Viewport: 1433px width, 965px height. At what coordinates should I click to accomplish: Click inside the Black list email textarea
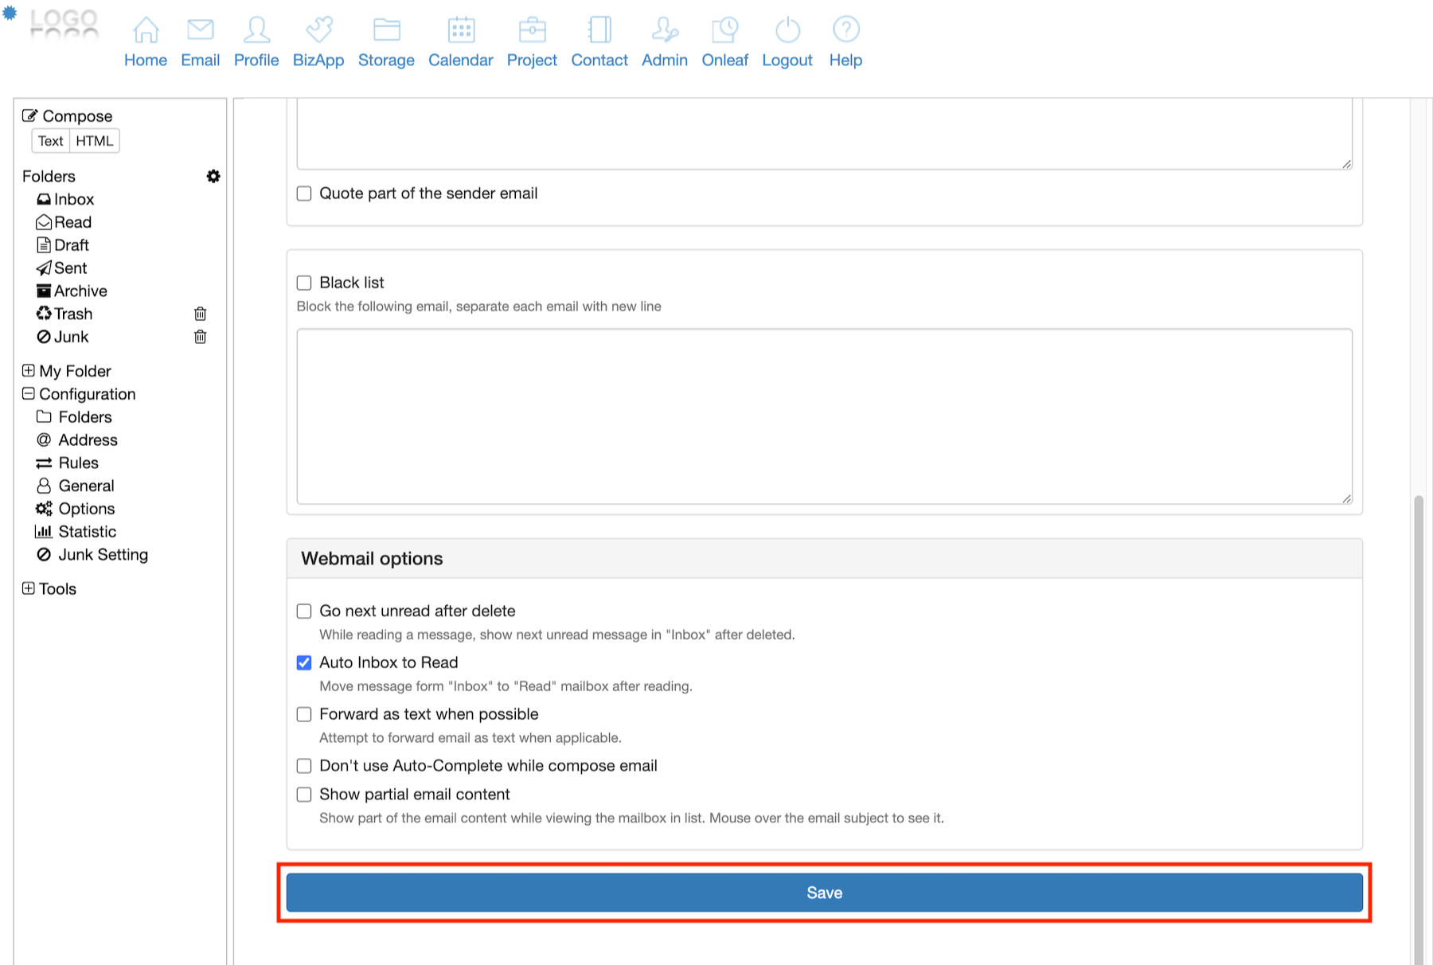pos(824,416)
